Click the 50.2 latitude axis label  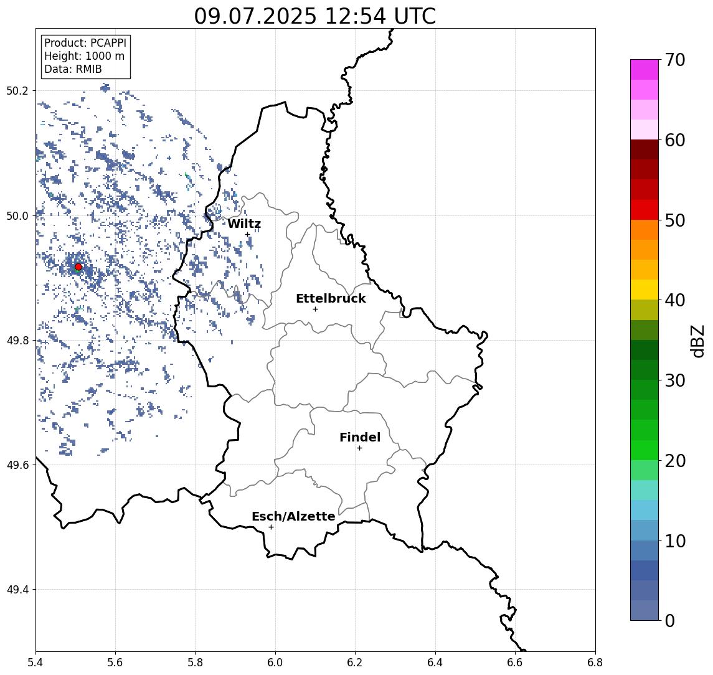point(17,91)
